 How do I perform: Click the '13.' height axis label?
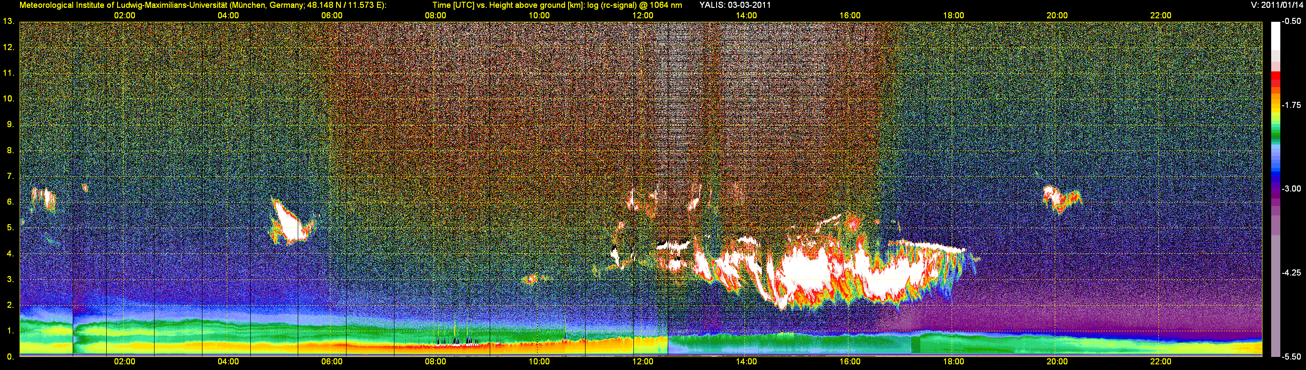coord(8,21)
